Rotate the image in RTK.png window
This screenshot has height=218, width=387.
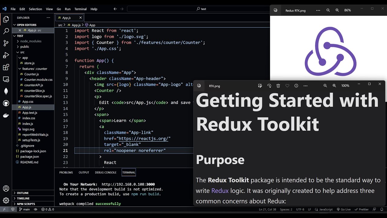(x=269, y=86)
